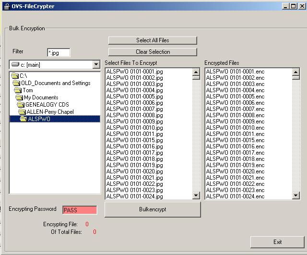Click encrypted file ALSPWO 0101-0004.enc
The width and height of the screenshot is (307, 255).
tap(235, 90)
